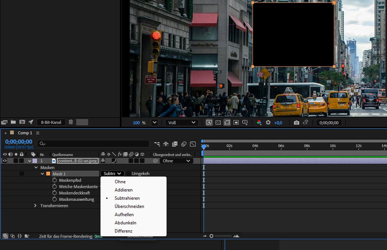Expand the Transformieren property group
387x250 pixels.
[x=35, y=205]
